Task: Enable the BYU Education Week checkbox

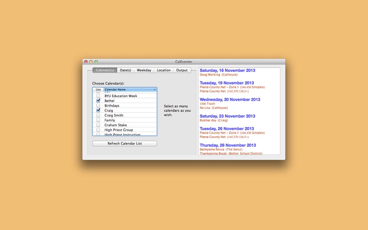Action: 98,96
